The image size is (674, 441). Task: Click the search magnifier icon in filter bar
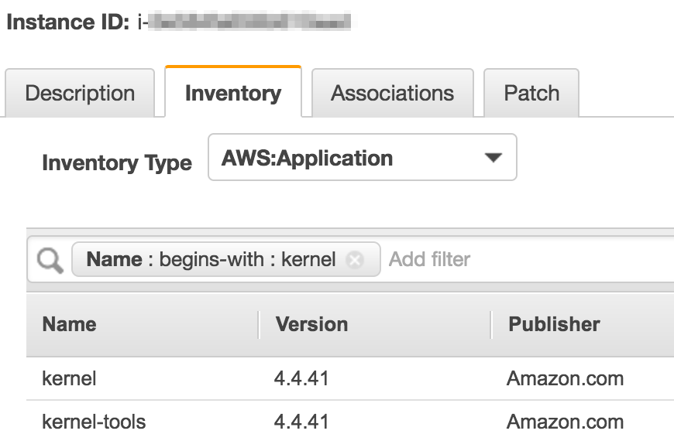pos(50,260)
